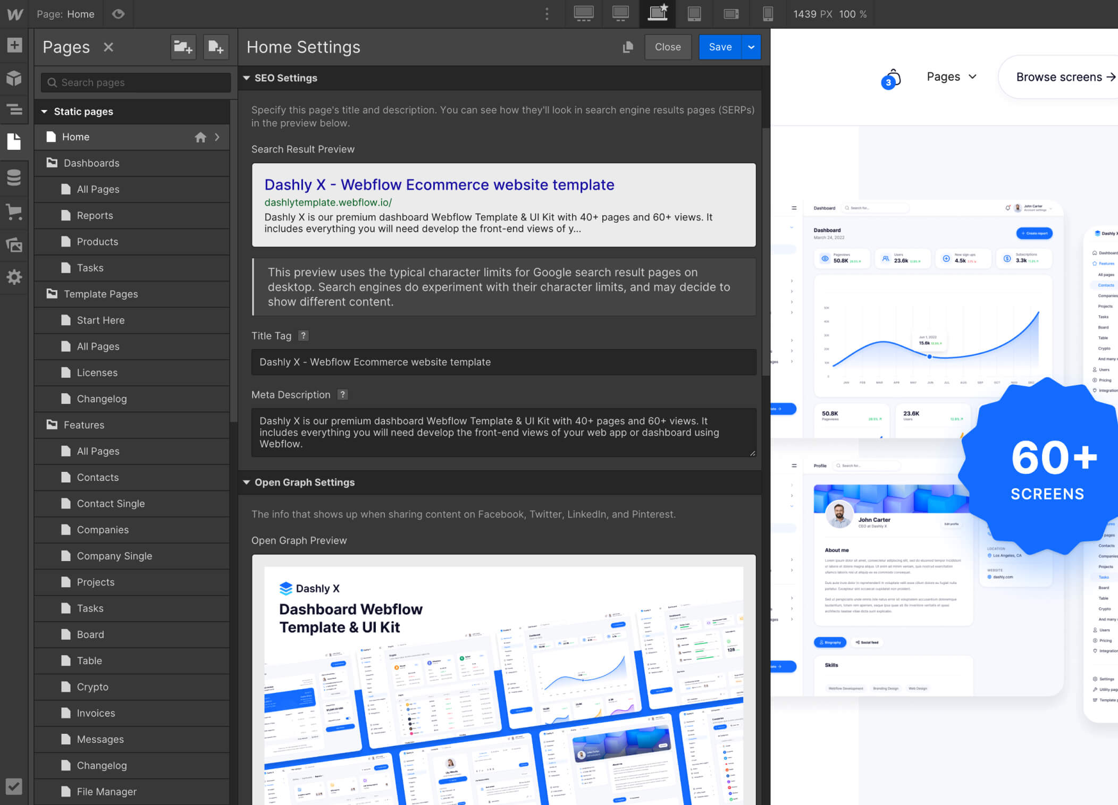Image resolution: width=1118 pixels, height=805 pixels.
Task: Open the Ecommerce cart panel
Action: [x=14, y=211]
